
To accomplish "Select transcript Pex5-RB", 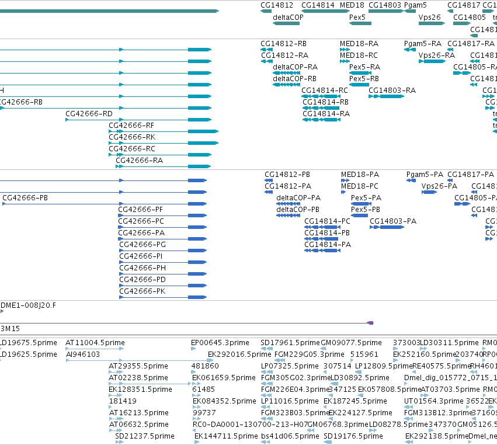I will (364, 79).
